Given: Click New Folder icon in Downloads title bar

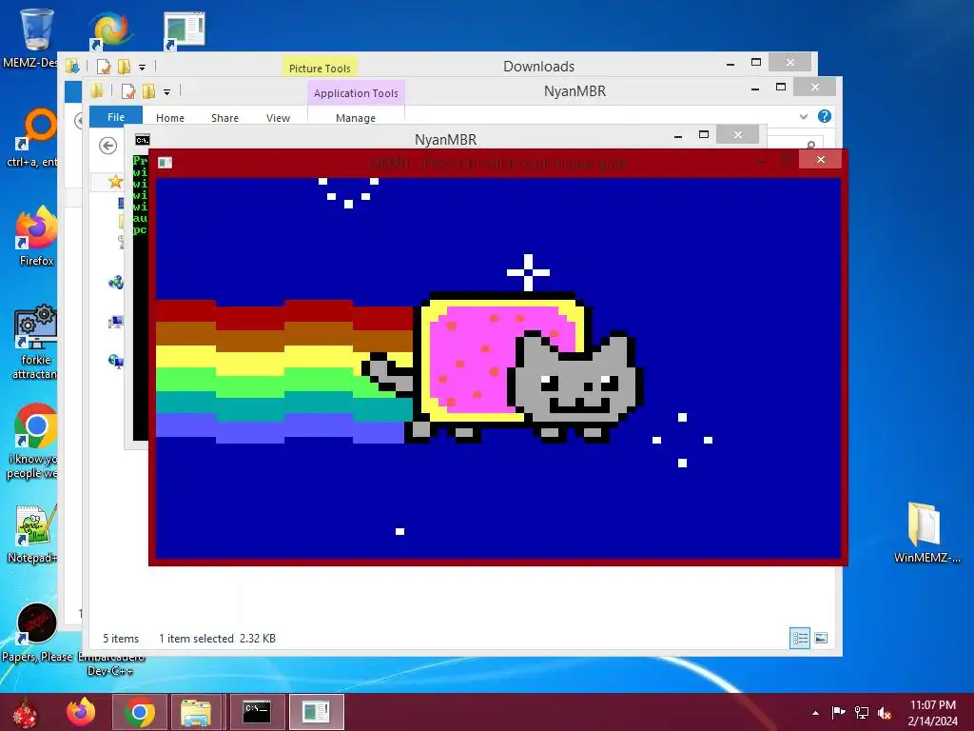Looking at the screenshot, I should [124, 67].
